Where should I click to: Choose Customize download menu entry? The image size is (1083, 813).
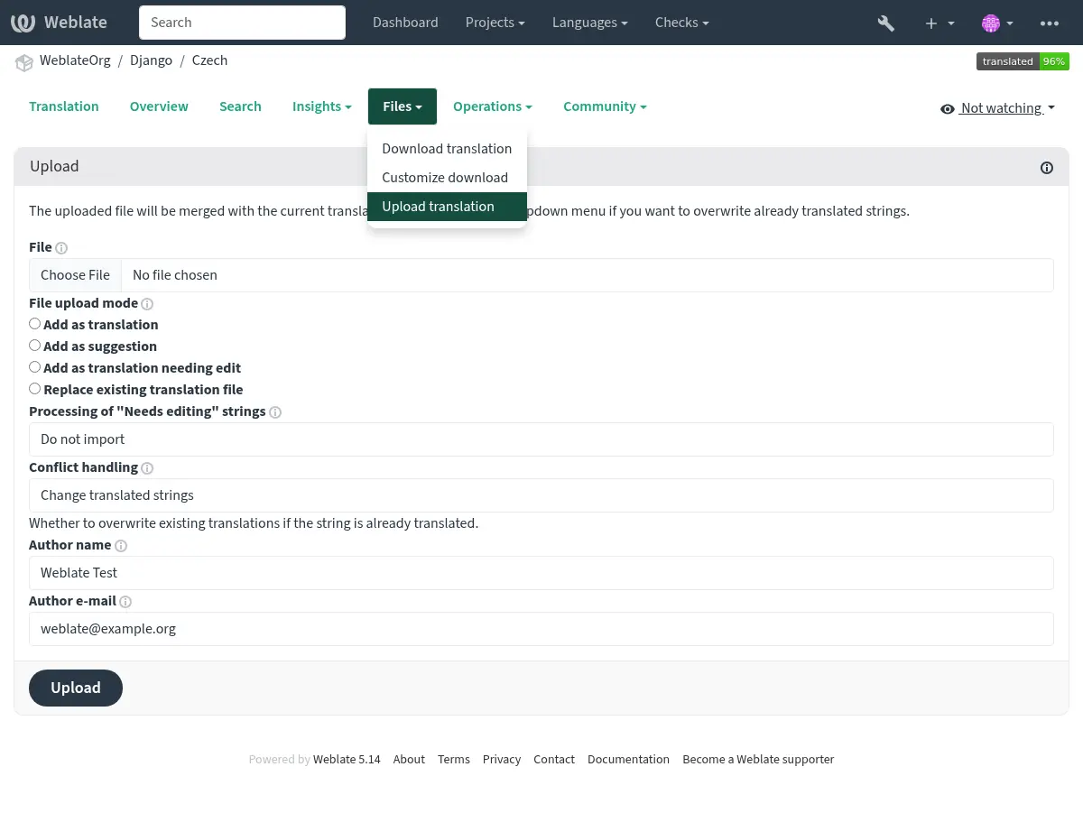click(447, 178)
